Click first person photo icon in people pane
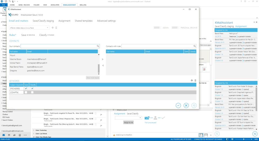259x141 pixels. click(201, 135)
